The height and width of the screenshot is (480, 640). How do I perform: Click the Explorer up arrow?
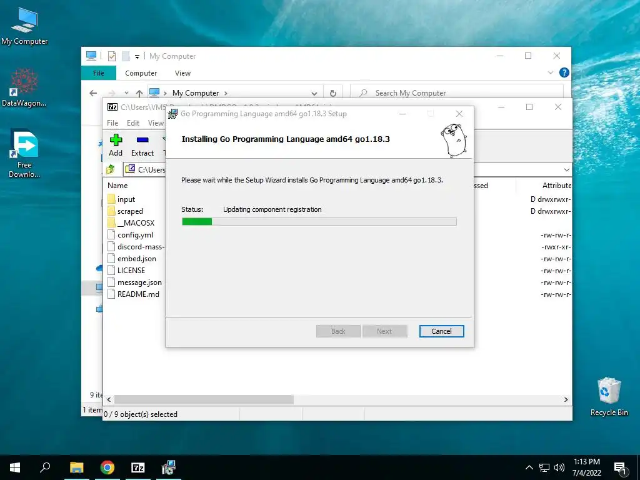click(139, 94)
